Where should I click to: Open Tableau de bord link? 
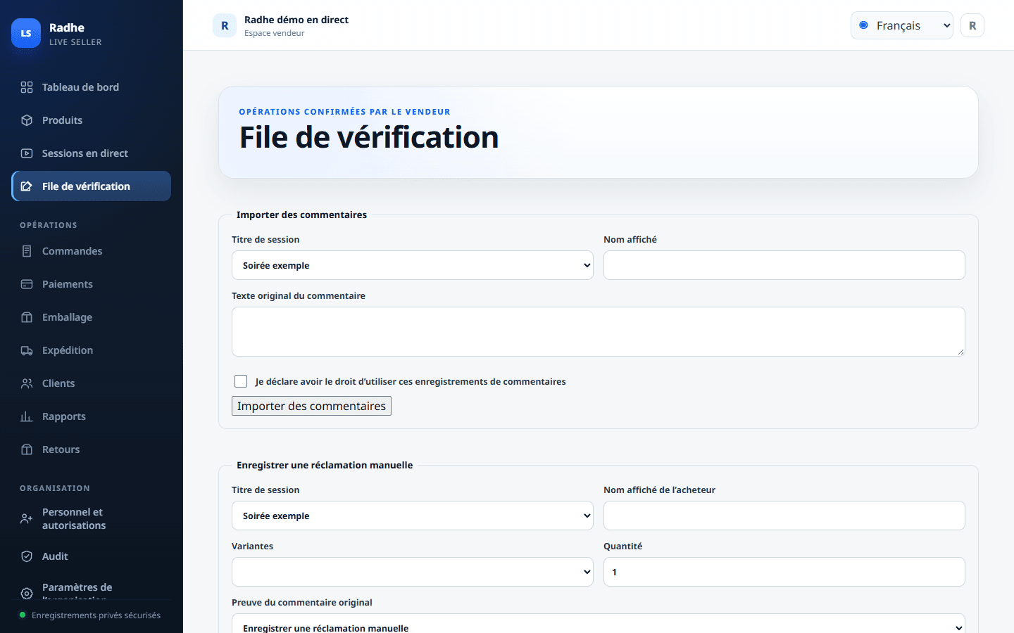point(92,87)
